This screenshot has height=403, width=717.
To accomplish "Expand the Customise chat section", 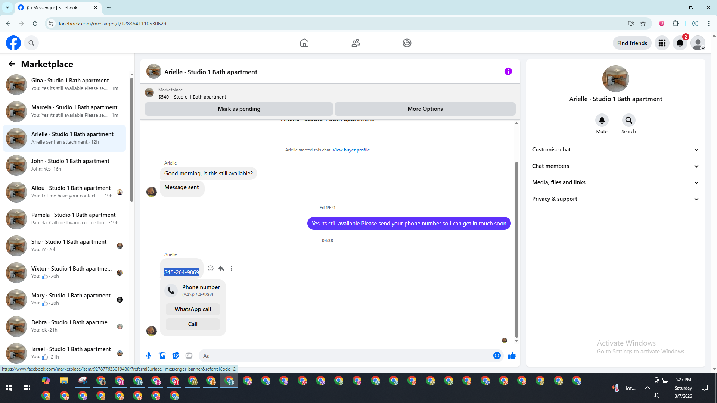I will click(x=615, y=150).
